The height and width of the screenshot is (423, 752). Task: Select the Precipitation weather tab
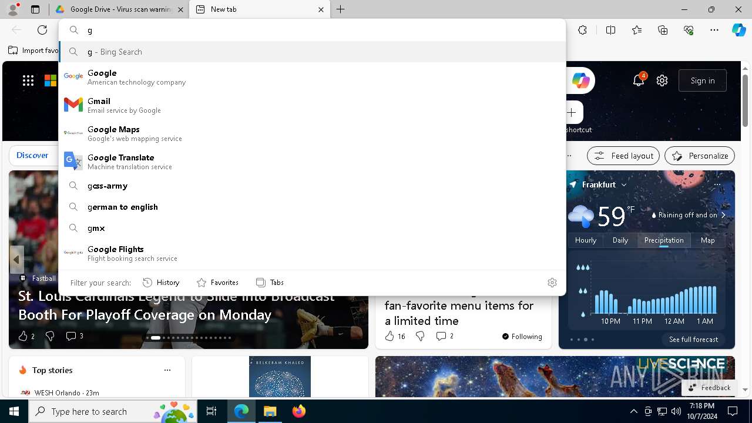[664, 240]
